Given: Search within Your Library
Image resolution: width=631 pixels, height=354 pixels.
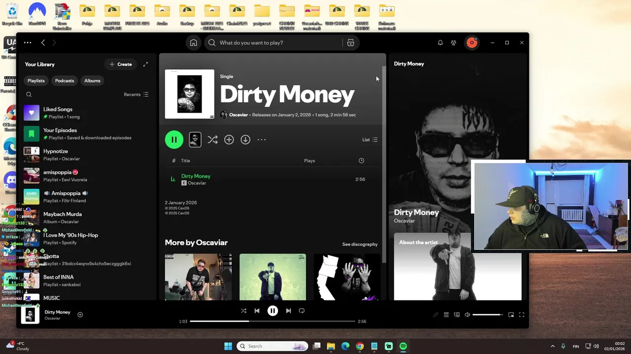Looking at the screenshot, I should point(29,94).
